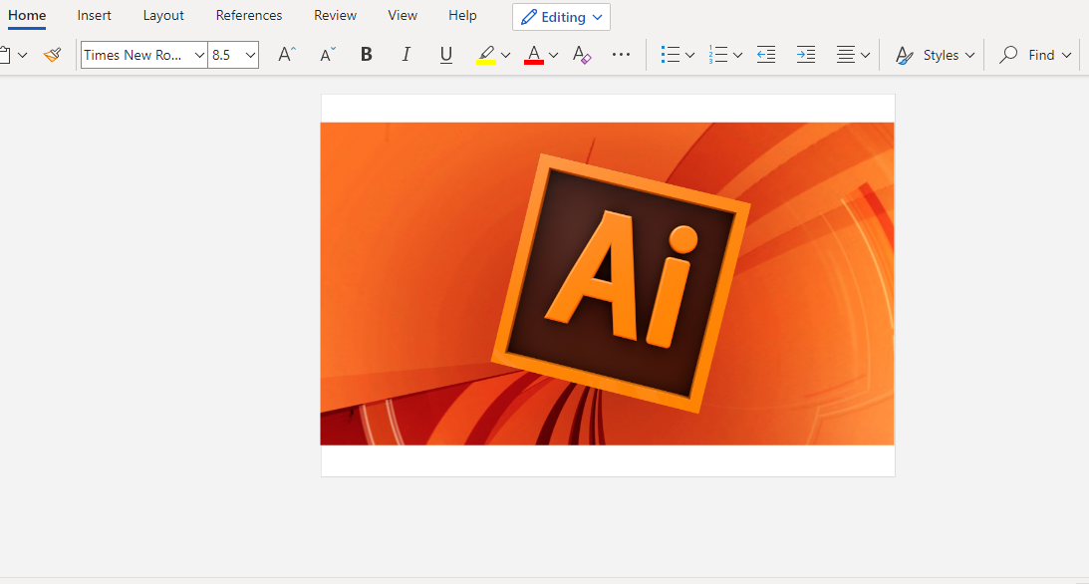This screenshot has width=1089, height=584.
Task: Expand the alignment options arrow
Action: (866, 55)
